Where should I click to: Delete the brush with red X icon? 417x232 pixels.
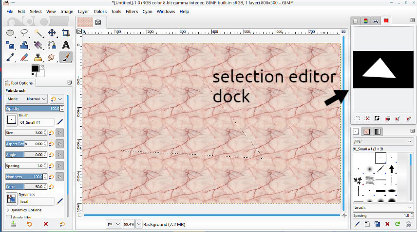coord(387,224)
